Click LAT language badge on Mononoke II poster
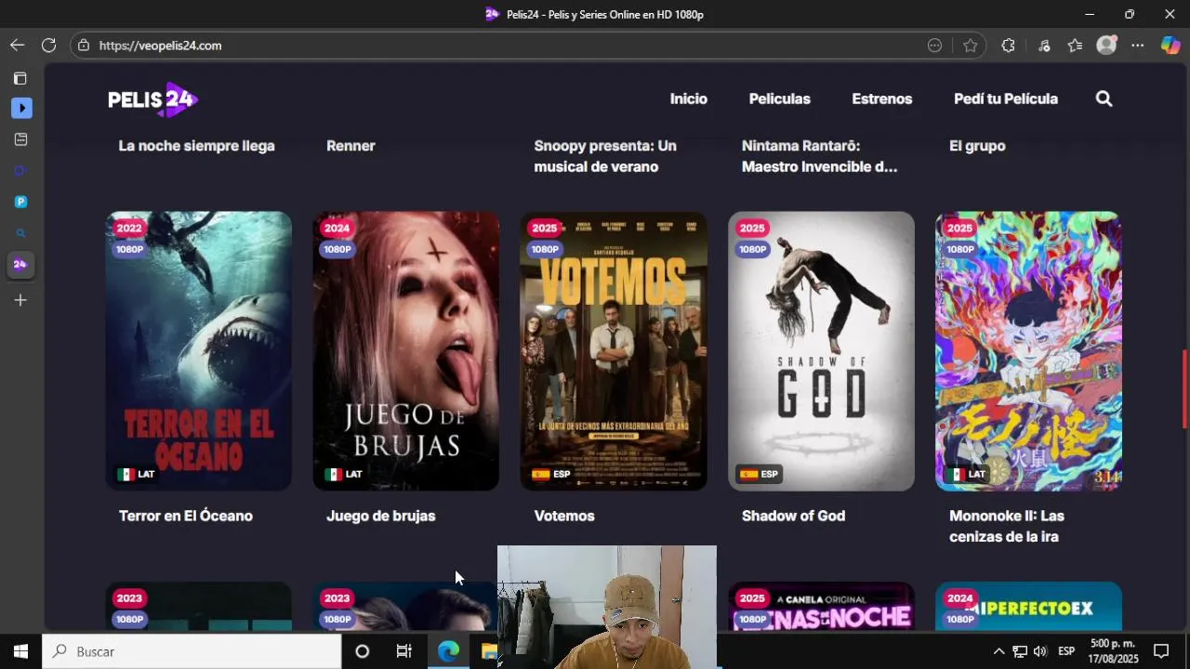Screen dimensions: 1190x669 coord(967,474)
